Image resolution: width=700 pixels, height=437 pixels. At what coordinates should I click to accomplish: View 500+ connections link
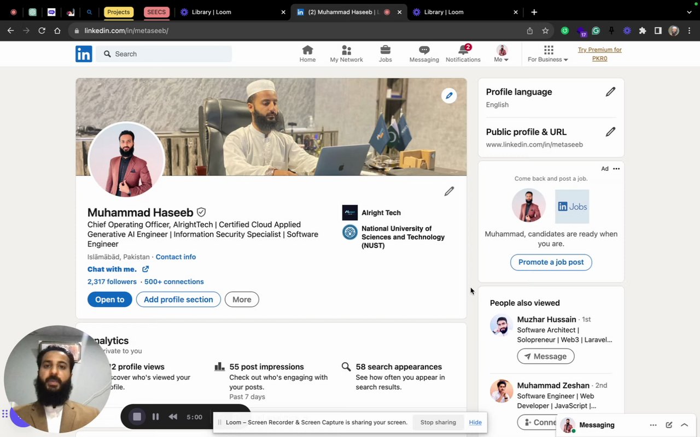coord(174,281)
